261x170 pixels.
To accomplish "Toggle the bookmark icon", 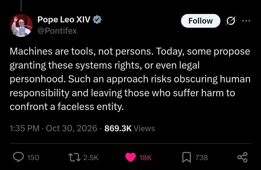I will (x=186, y=157).
